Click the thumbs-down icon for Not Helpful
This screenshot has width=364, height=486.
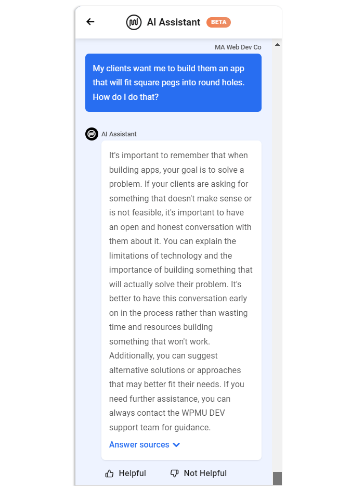[x=173, y=473]
